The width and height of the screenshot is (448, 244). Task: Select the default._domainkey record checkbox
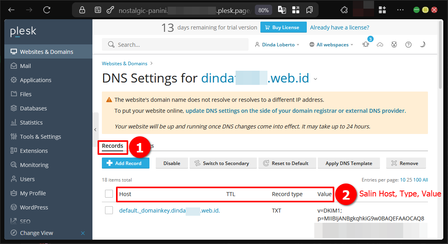click(109, 211)
